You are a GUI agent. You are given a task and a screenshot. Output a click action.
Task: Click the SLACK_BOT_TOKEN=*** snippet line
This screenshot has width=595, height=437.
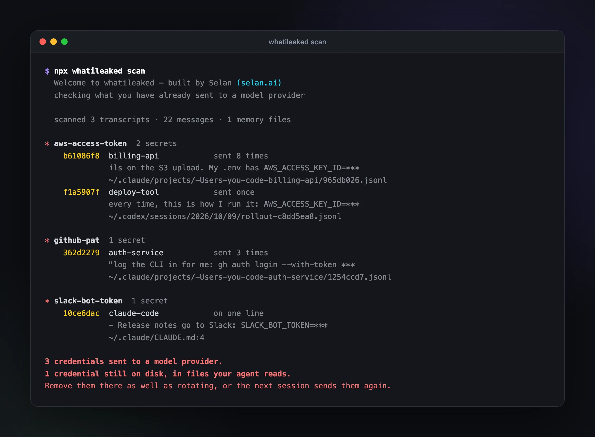218,325
